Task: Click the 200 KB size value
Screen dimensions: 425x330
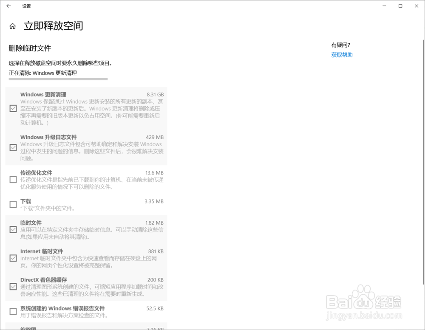Action: (155, 279)
